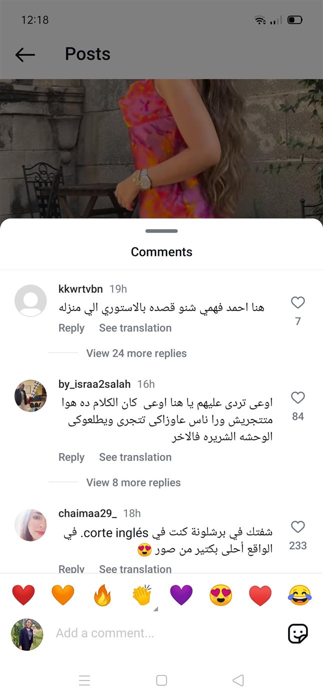This screenshot has height=700, width=323.
Task: Open chaimaa29_ profile picture
Action: point(30,525)
